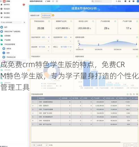
Task: Toggle fullscreen for the dashboard from the top bar
Action: point(57,1)
